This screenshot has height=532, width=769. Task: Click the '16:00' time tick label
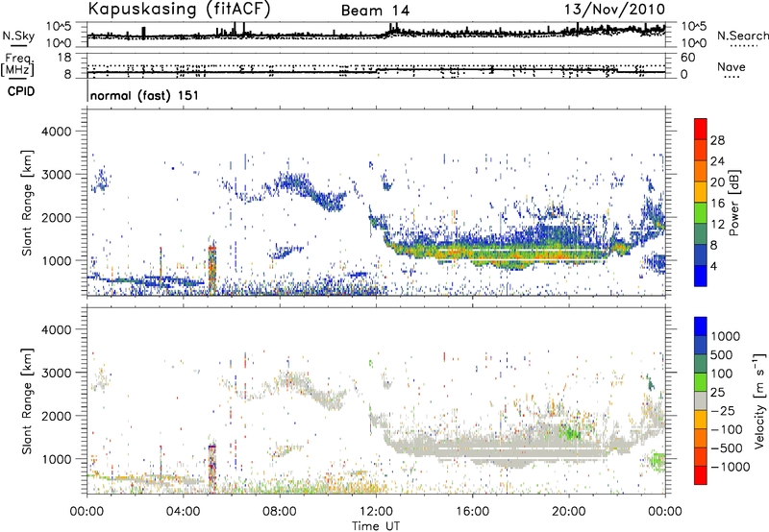[472, 512]
